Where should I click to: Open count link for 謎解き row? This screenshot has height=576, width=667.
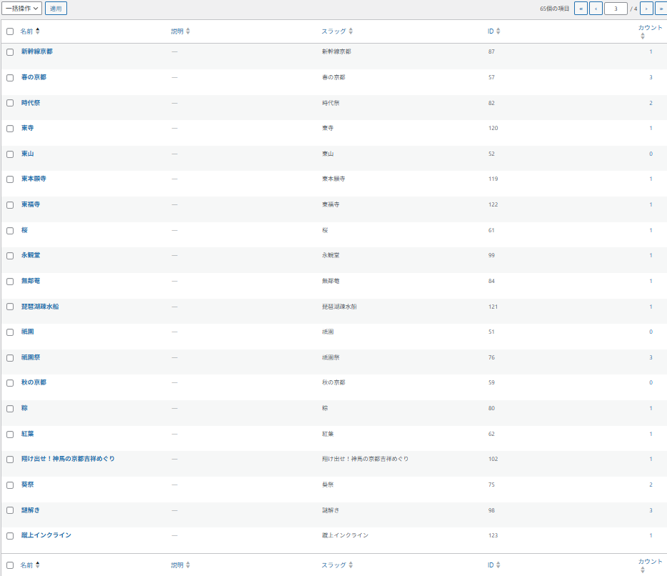651,510
